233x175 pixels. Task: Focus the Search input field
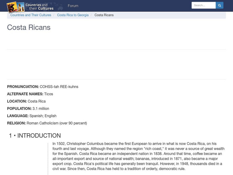tap(204, 5)
